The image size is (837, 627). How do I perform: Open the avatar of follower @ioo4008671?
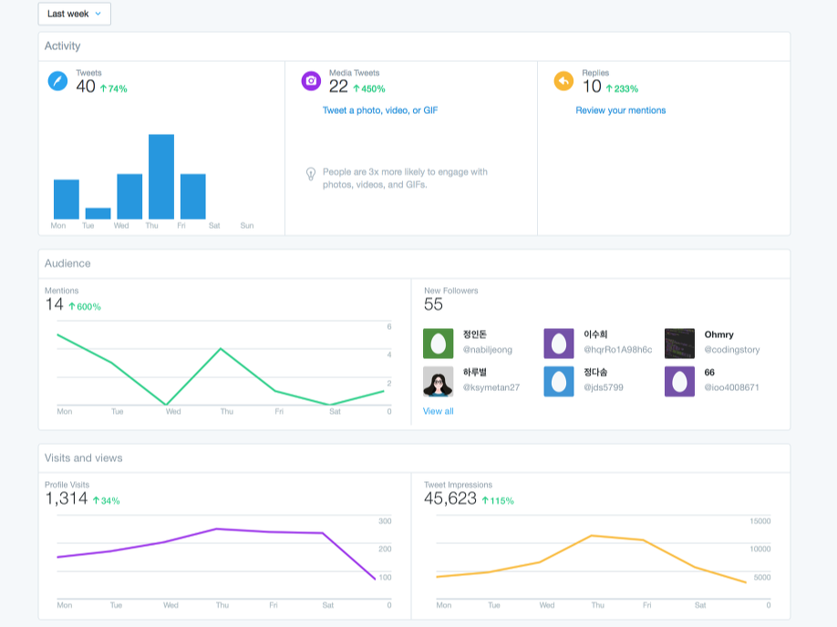click(x=679, y=382)
